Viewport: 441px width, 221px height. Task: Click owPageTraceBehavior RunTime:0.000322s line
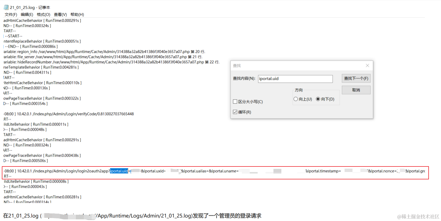click(42, 98)
